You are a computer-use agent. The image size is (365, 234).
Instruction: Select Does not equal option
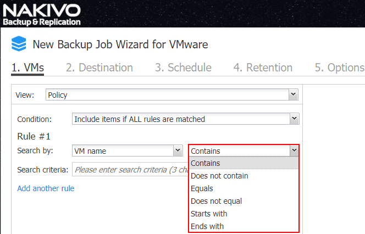[244, 201]
